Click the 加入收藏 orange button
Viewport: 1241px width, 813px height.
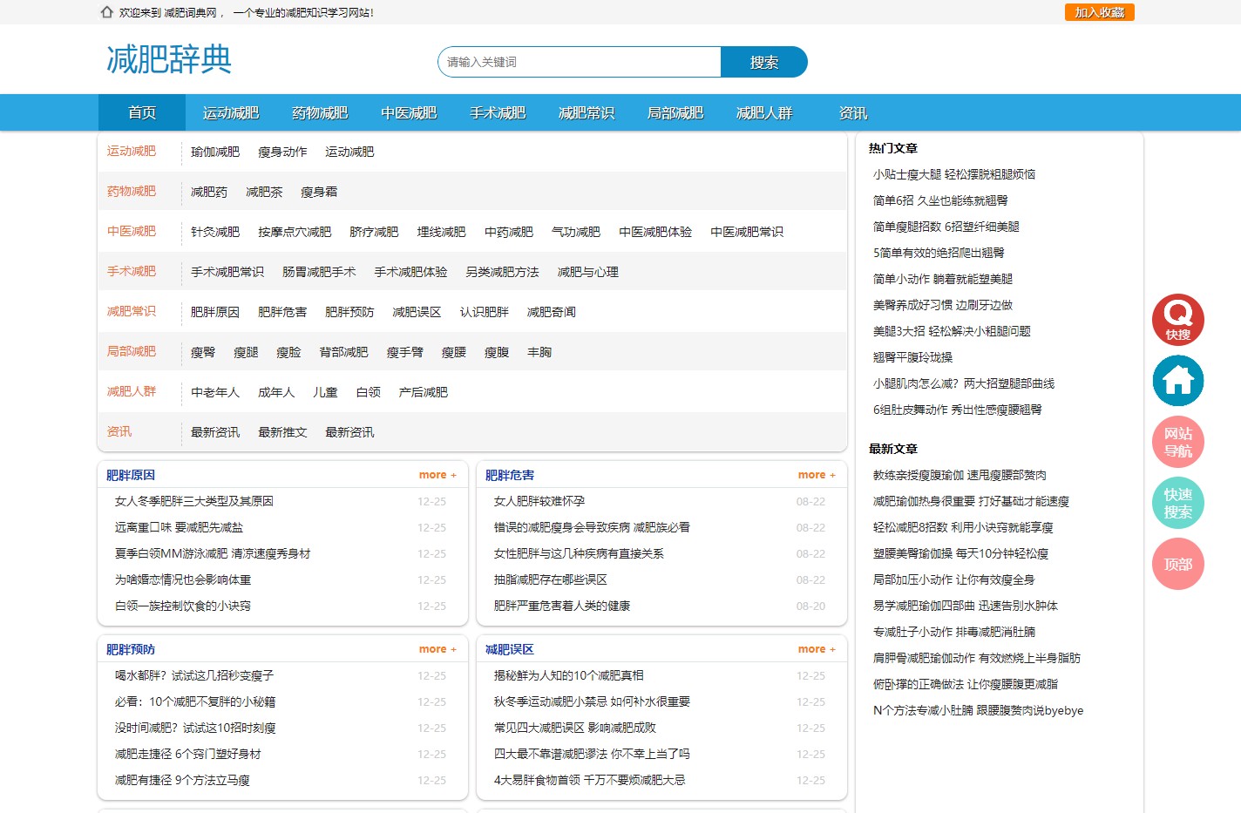pos(1100,12)
